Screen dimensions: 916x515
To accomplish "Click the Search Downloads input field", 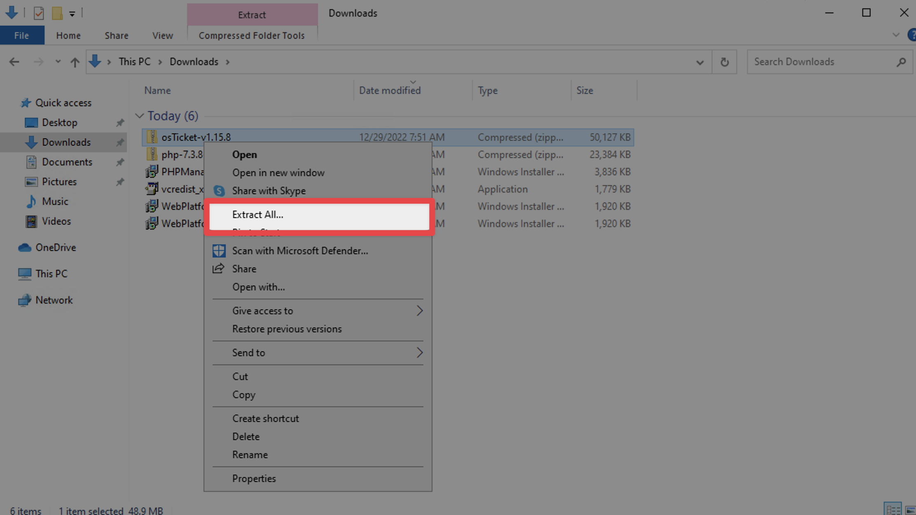I will (x=820, y=62).
